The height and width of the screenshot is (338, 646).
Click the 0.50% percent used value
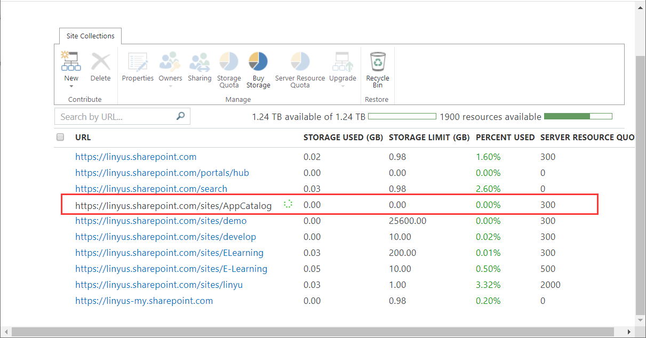488,269
